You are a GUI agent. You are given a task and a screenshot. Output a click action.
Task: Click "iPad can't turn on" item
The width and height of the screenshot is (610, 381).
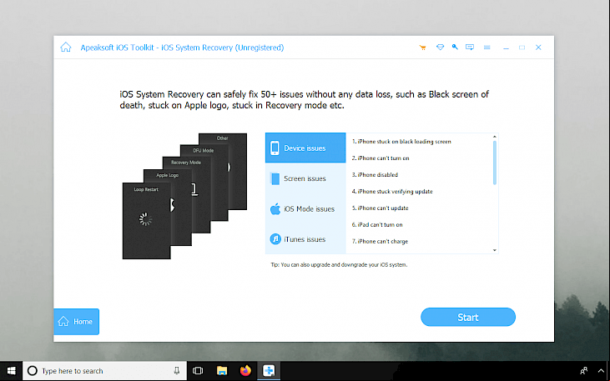[x=377, y=225]
